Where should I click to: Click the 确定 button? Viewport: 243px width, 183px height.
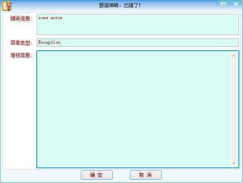pyautogui.click(x=97, y=175)
